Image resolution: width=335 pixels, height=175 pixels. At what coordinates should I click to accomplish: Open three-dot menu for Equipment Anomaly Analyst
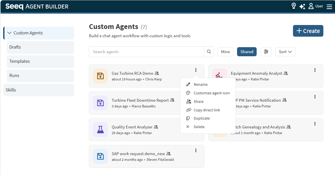pyautogui.click(x=315, y=70)
